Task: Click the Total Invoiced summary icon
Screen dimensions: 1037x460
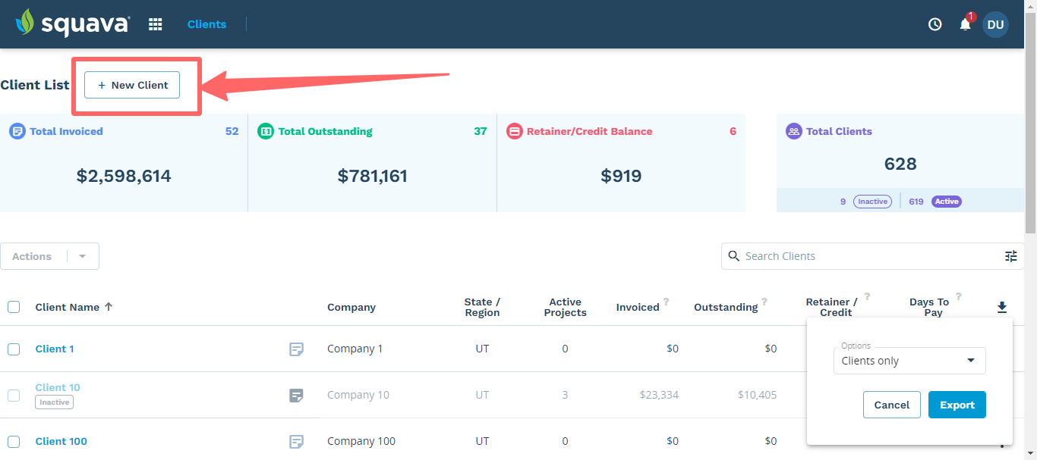Action: [17, 131]
